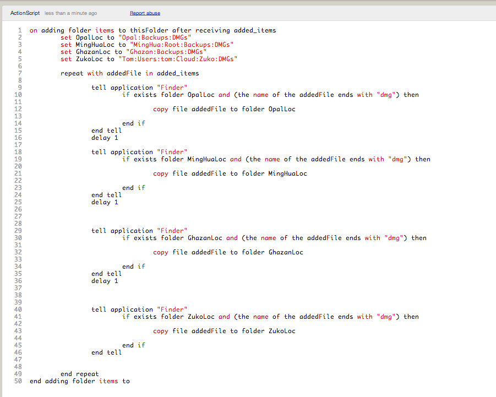Click the string "Ghazan:Backups:DMGs"

[166, 52]
